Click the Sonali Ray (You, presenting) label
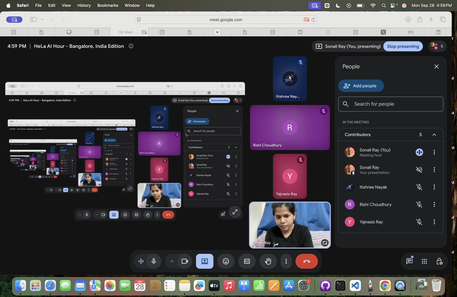Screen dimensions: 457x297 click(353, 46)
